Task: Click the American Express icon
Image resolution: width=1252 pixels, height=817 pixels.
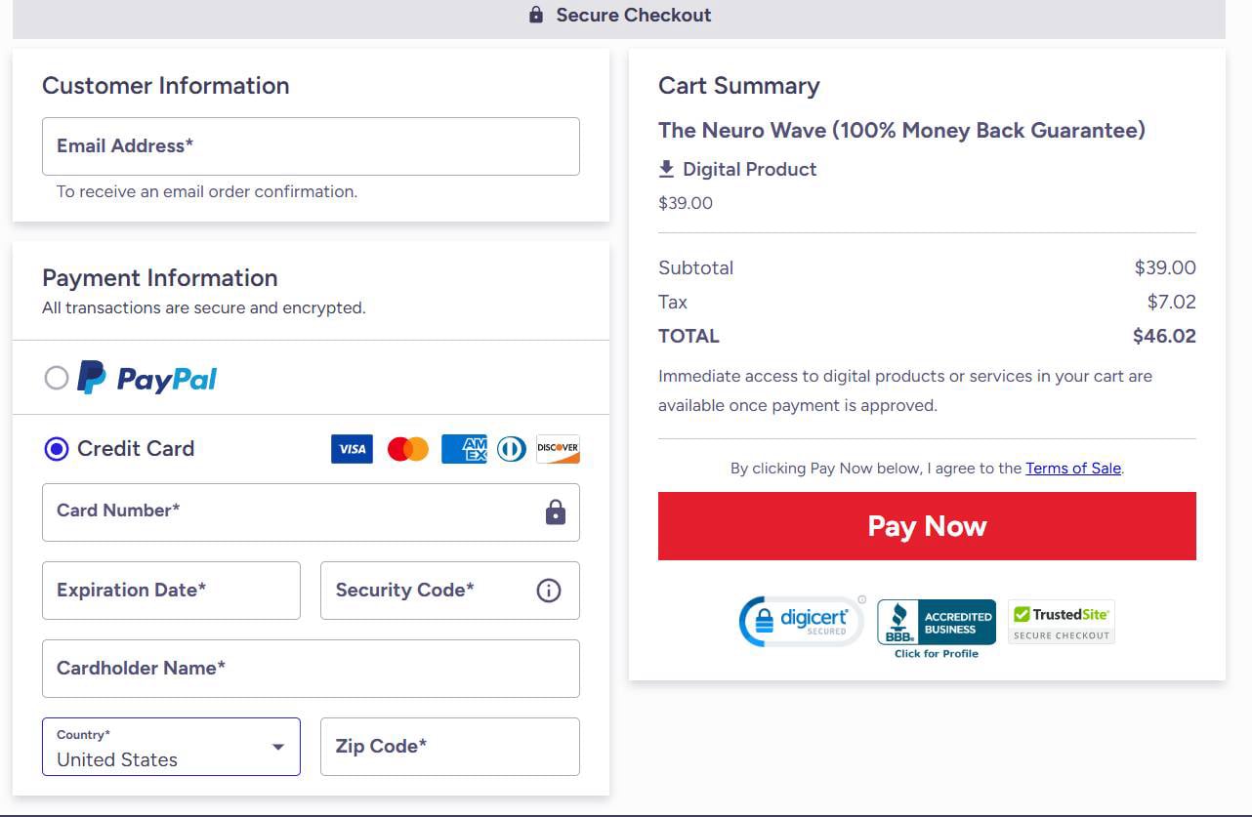Action: [463, 449]
